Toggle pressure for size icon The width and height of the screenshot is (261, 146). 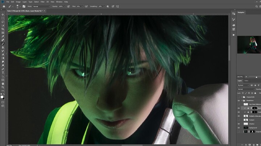coord(113,6)
